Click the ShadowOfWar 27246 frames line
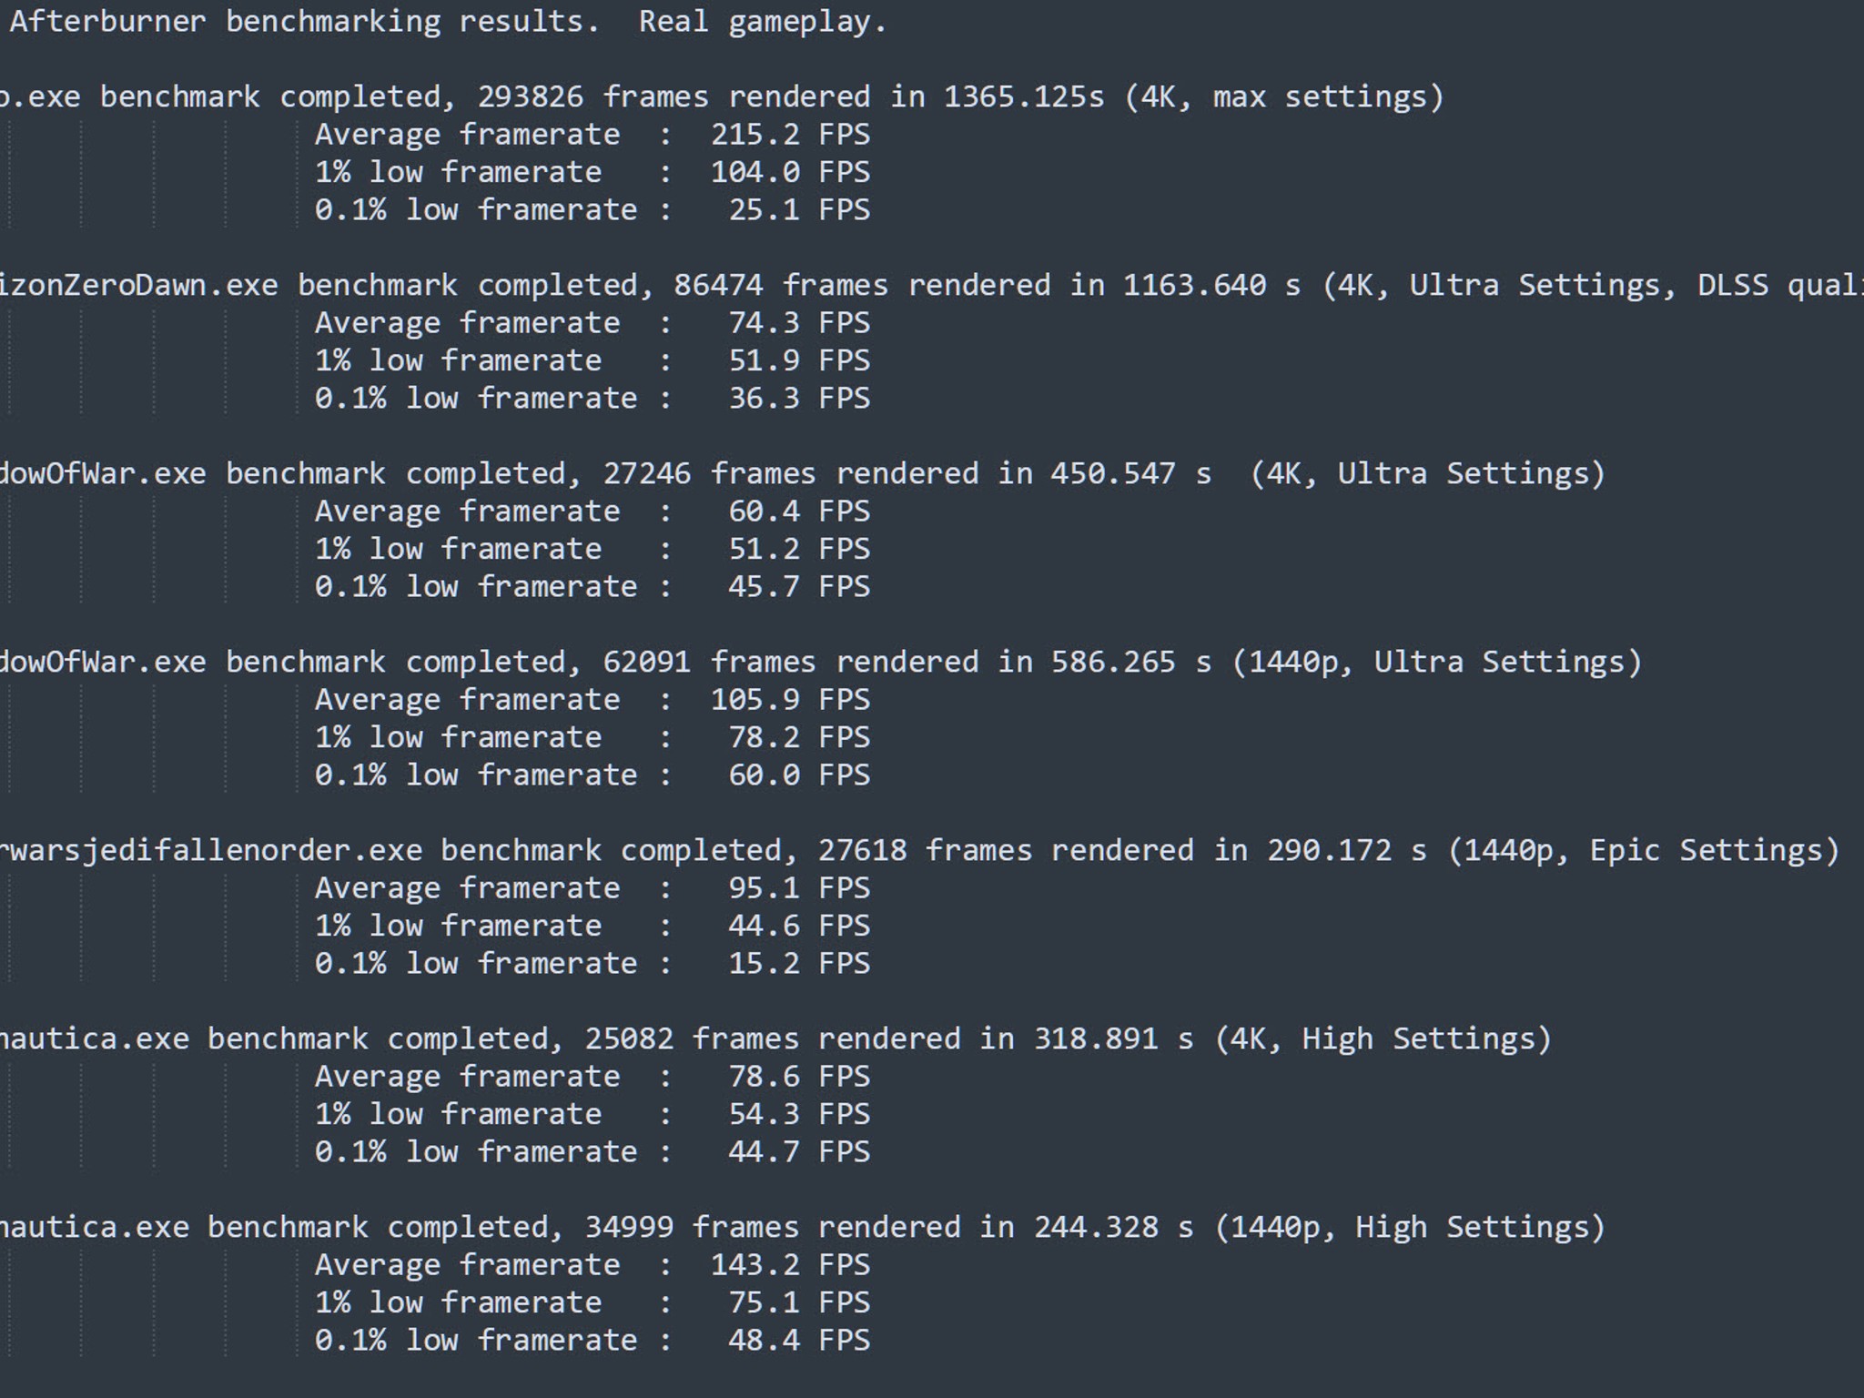1864x1398 pixels. point(803,474)
